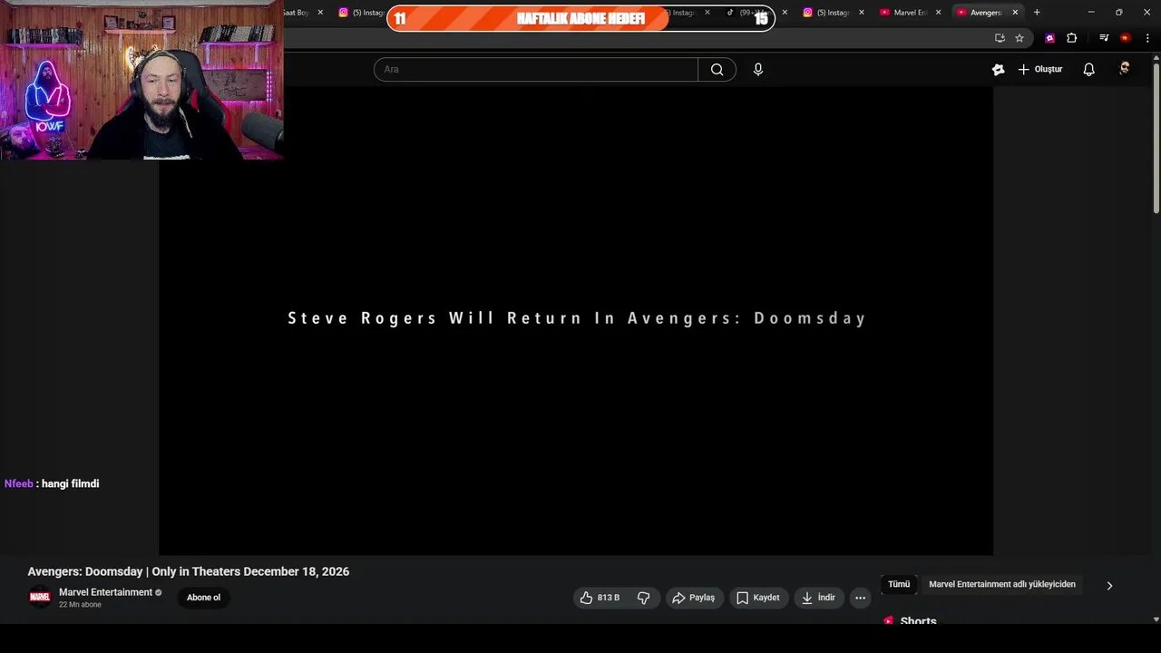Open the media control playlist icon
Image resolution: width=1161 pixels, height=653 pixels.
tap(1104, 38)
